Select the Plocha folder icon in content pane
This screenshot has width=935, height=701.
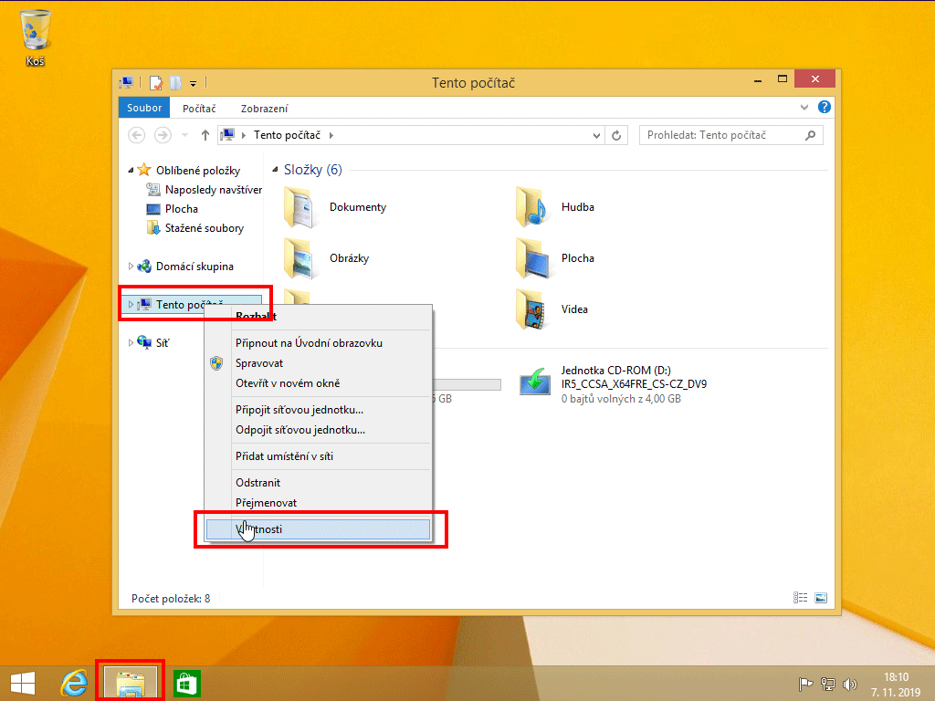point(532,258)
